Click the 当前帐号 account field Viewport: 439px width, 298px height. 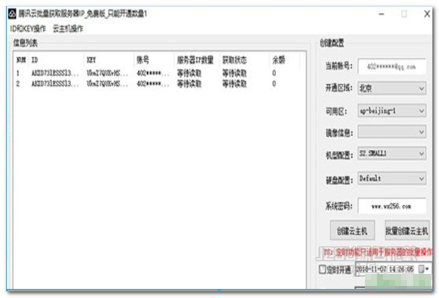(391, 66)
